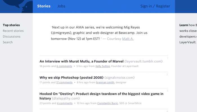Click the signalvnoise.com domain label
Screen dimensions: 197x112
119,78
